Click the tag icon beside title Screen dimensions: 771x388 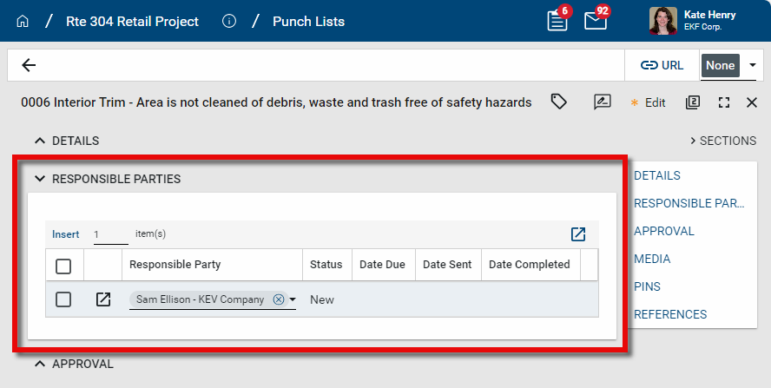pos(559,102)
